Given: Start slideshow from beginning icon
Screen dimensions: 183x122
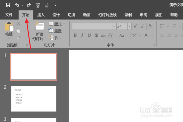Looking at the screenshot, I should click(x=38, y=5).
